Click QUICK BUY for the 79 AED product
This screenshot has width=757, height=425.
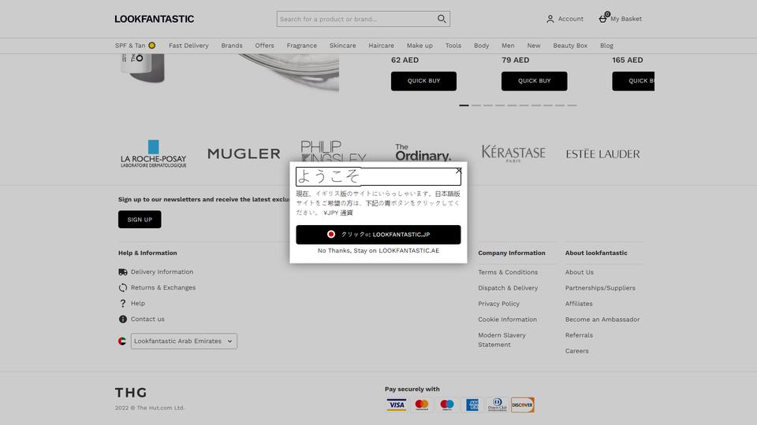pyautogui.click(x=535, y=81)
